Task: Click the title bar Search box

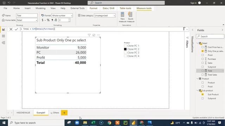Action: click(126, 3)
